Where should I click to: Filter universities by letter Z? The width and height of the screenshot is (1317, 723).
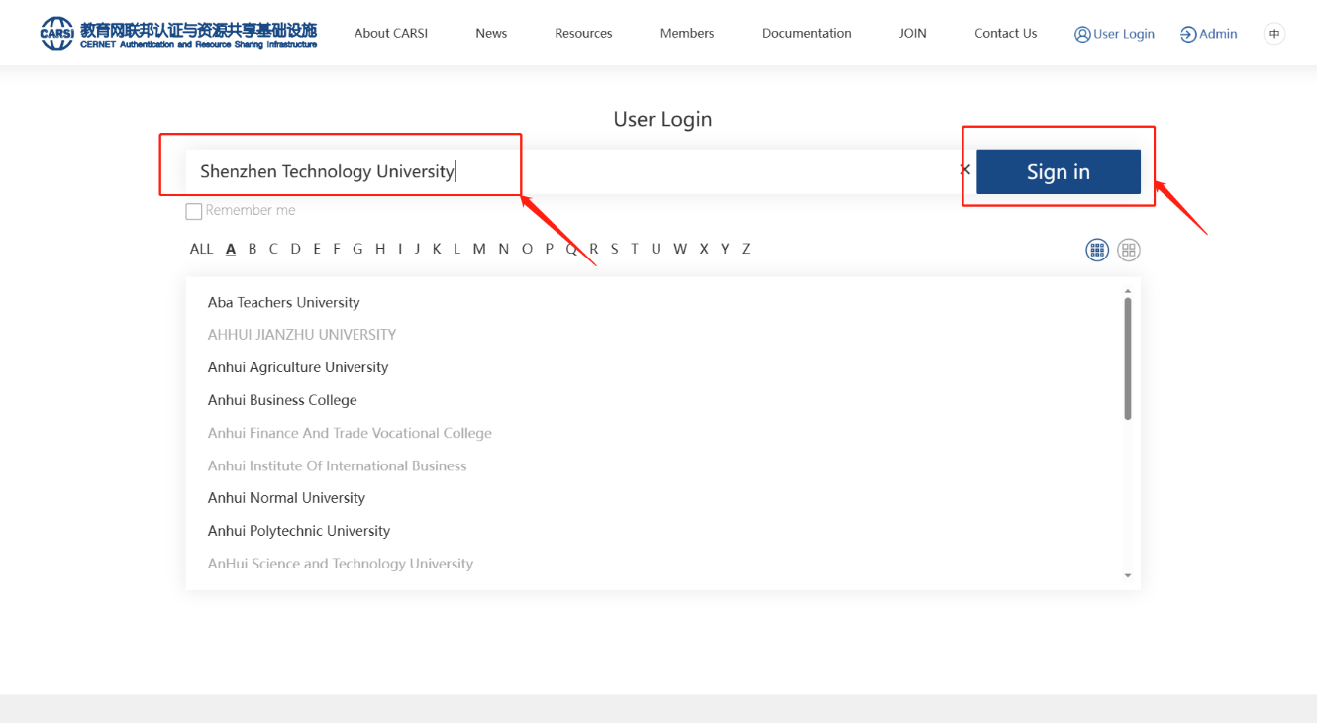click(746, 249)
